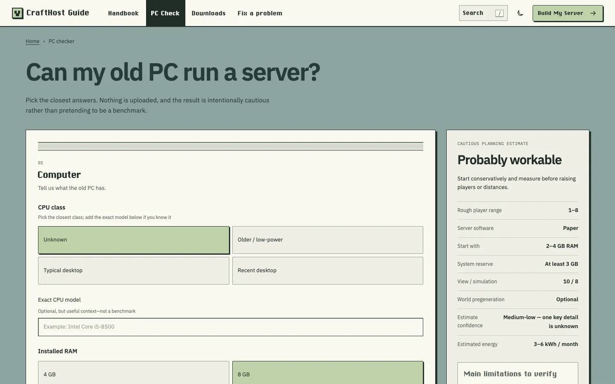615x384 pixels.
Task: Click the Computer section heading
Action: [59, 175]
